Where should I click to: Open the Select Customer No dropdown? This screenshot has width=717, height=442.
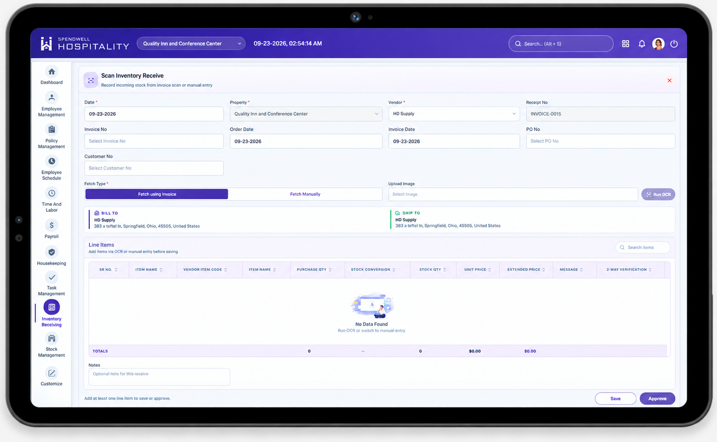154,168
